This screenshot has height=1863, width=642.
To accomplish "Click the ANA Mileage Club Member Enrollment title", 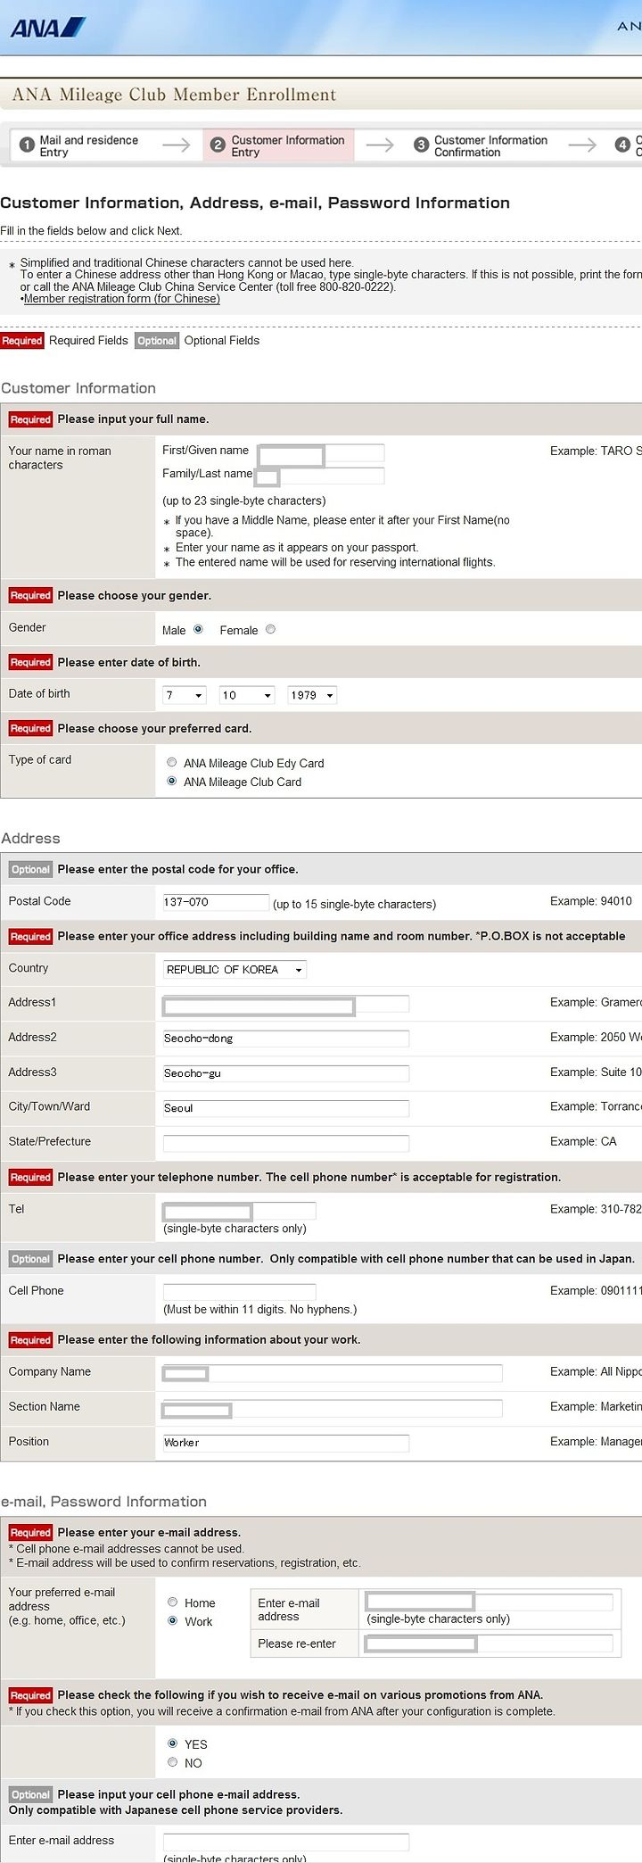I will coord(174,95).
